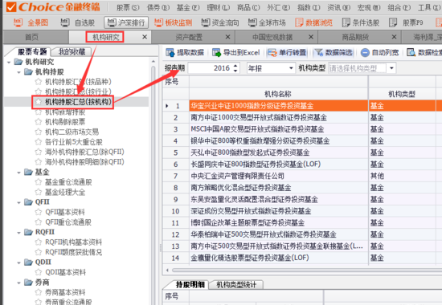Collapse the 机构研究 root folder
This screenshot has width=442, height=305.
click(x=9, y=62)
